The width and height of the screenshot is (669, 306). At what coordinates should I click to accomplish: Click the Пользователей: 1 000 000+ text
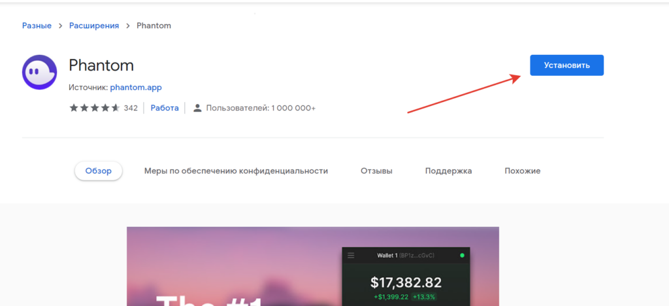point(261,108)
